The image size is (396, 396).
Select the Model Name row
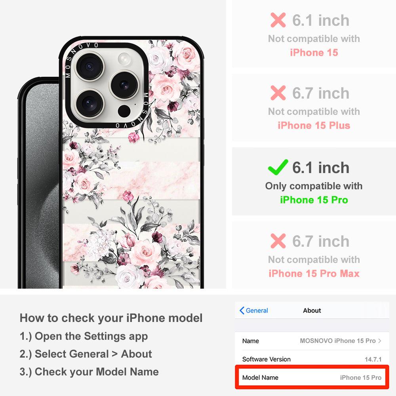(312, 377)
